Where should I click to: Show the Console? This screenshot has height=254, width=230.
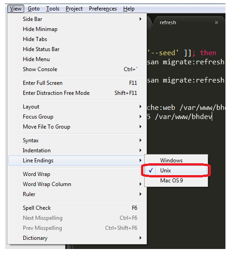(x=77, y=69)
